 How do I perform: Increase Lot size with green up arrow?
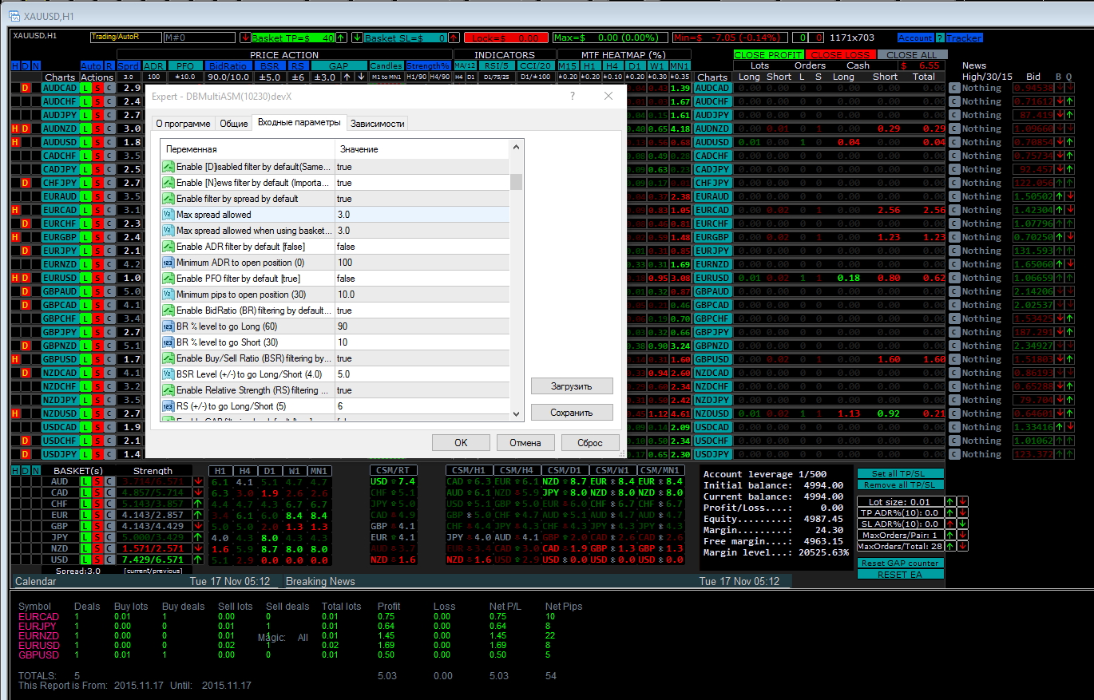click(x=950, y=501)
